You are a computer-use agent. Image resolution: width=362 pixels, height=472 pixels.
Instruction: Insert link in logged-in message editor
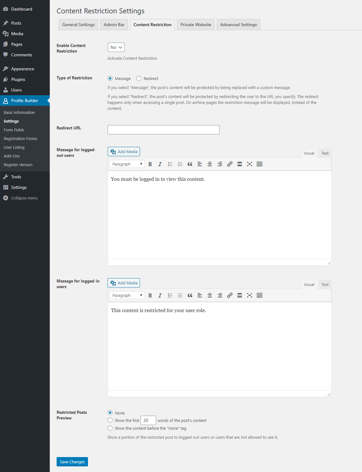(230, 295)
